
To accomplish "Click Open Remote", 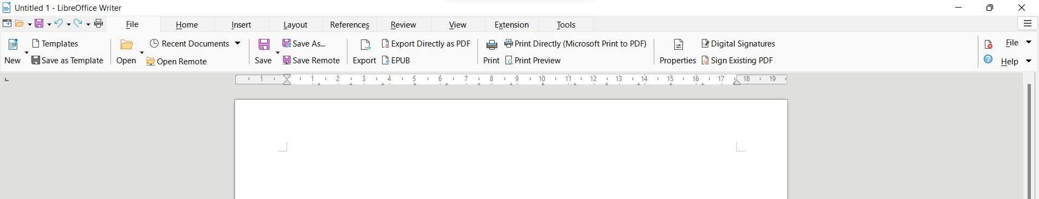I will click(176, 62).
